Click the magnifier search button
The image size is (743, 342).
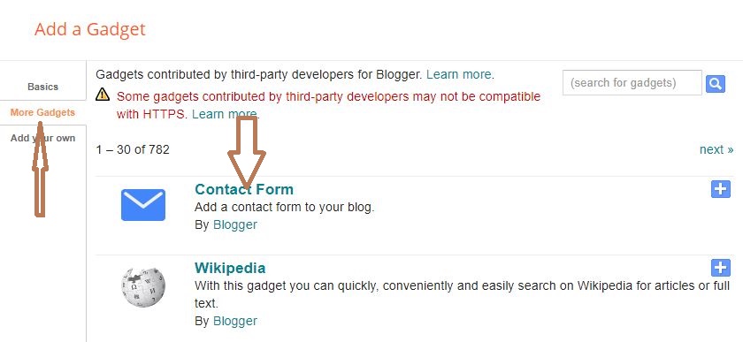[715, 84]
